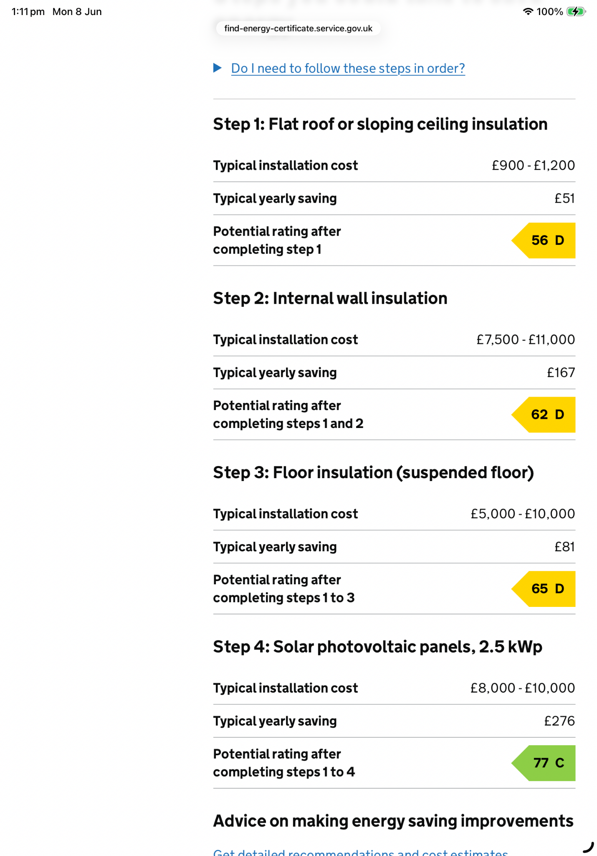Expand 'Do I need to follow these steps' arrow
The height and width of the screenshot is (856, 597).
coord(218,68)
